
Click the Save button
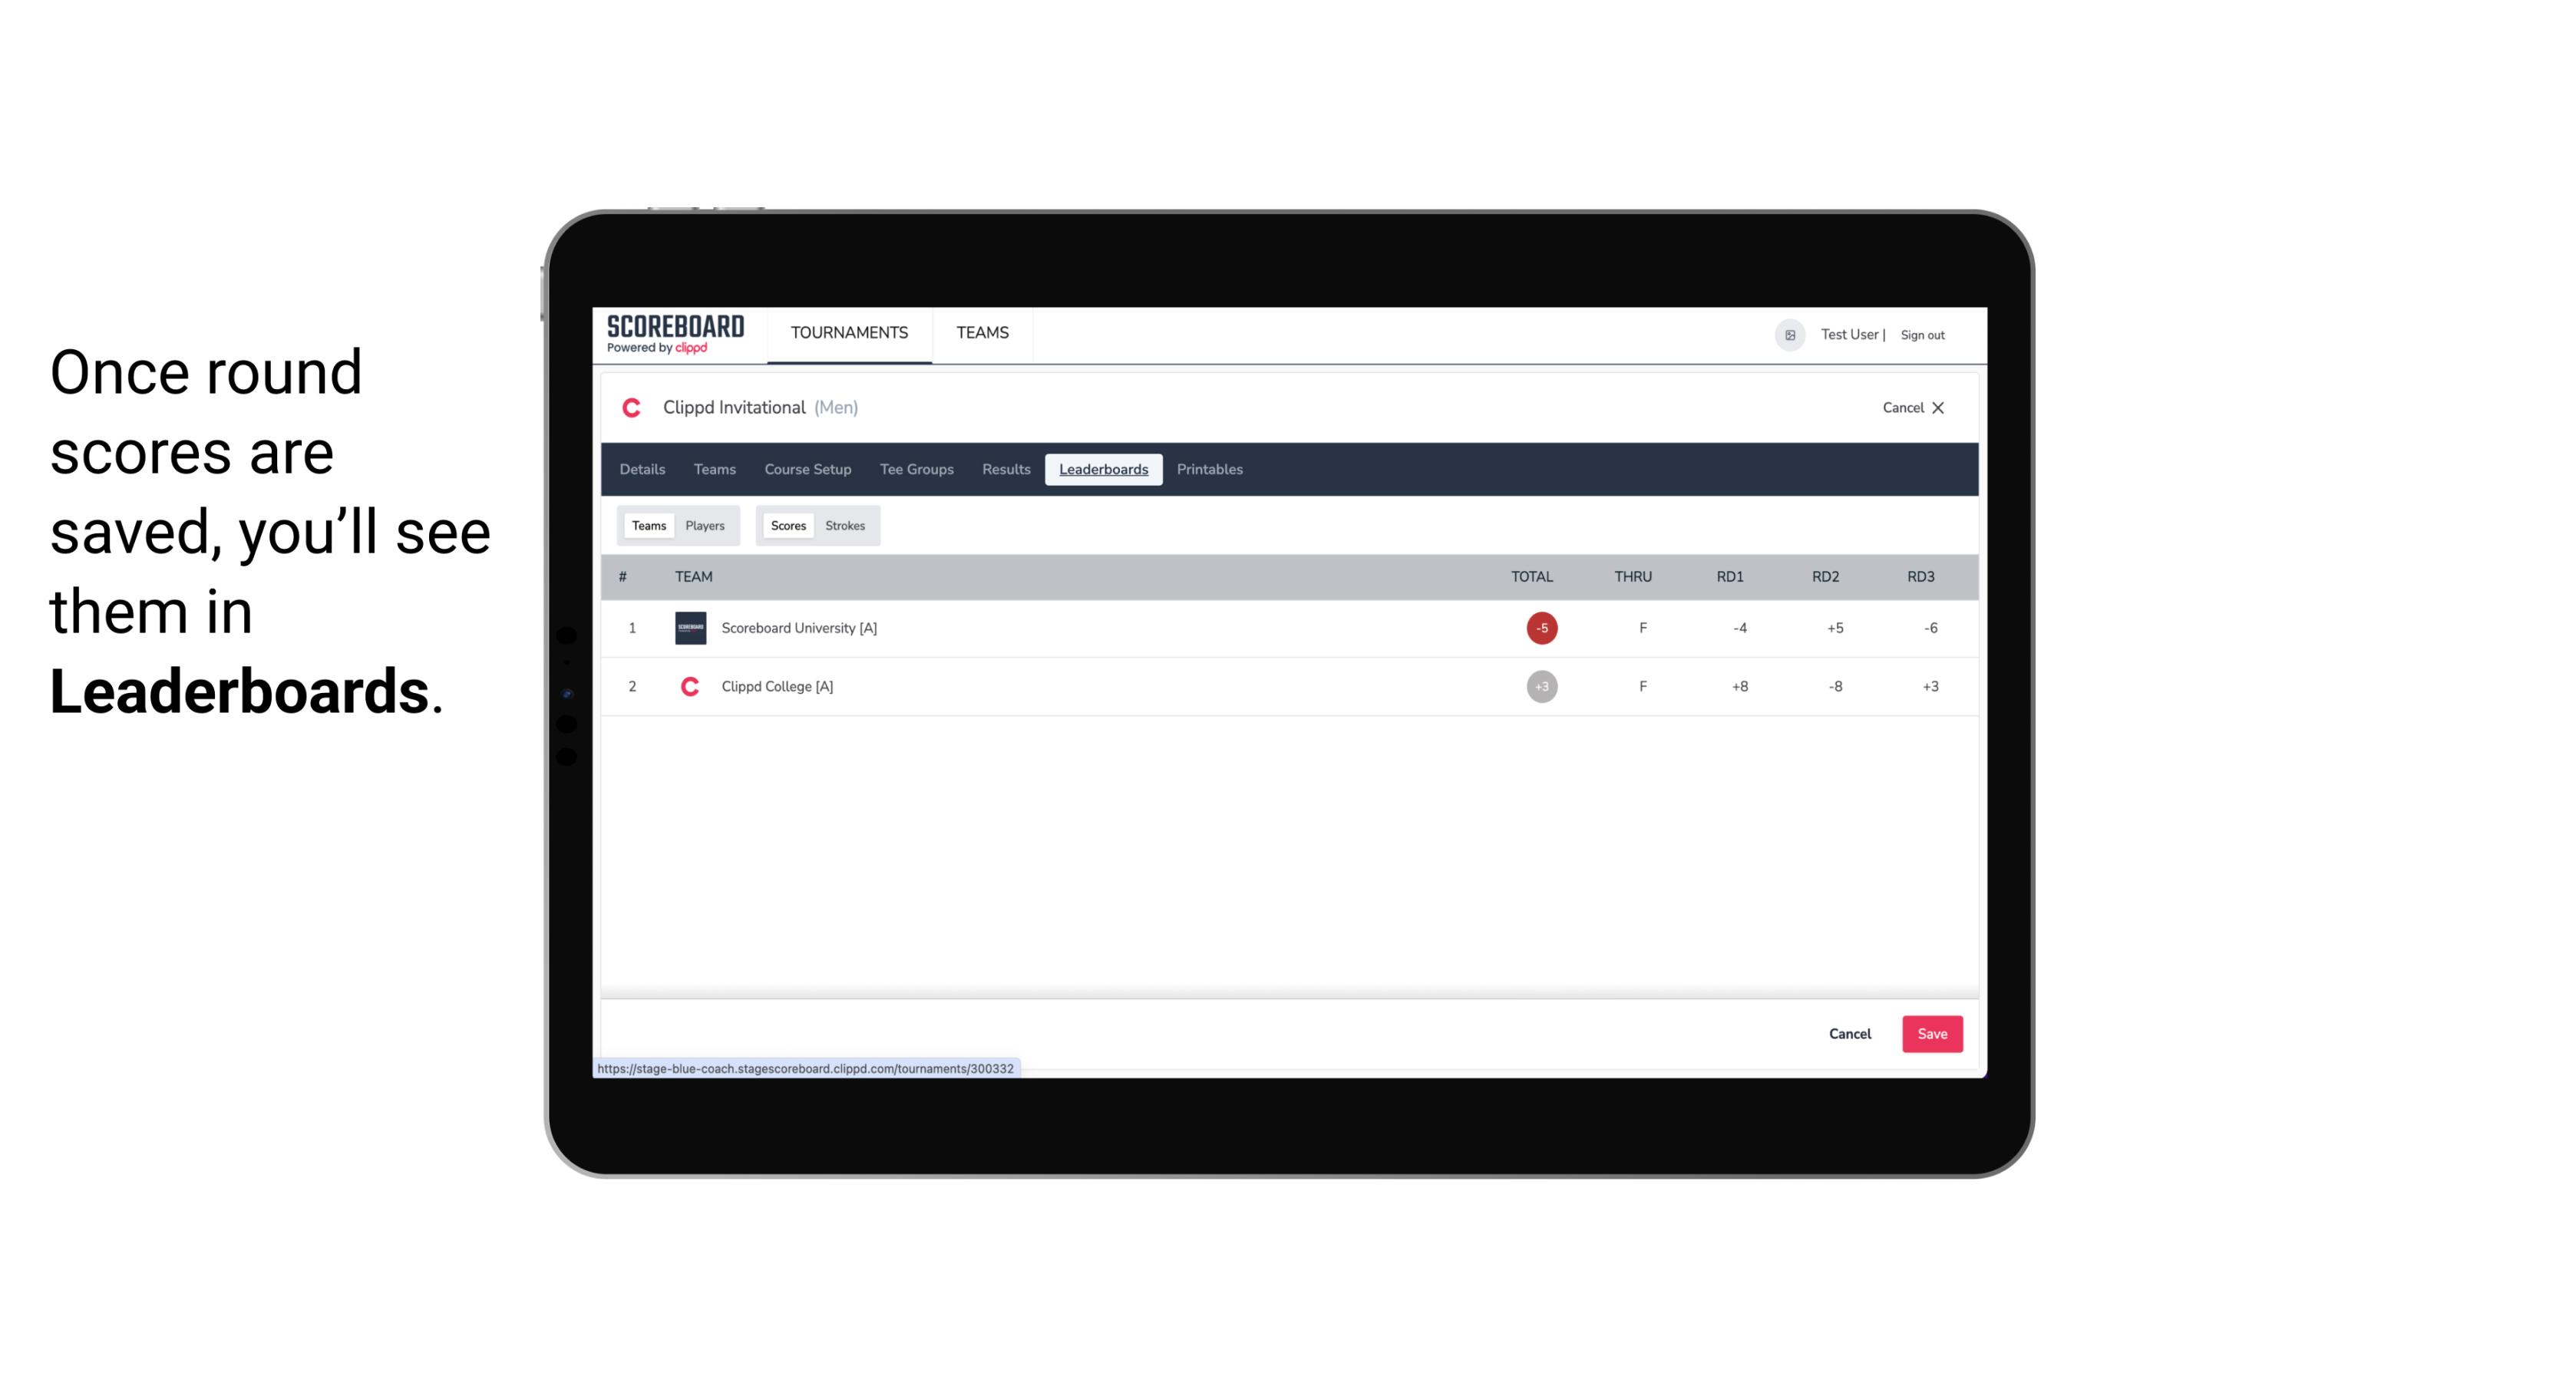1930,1033
